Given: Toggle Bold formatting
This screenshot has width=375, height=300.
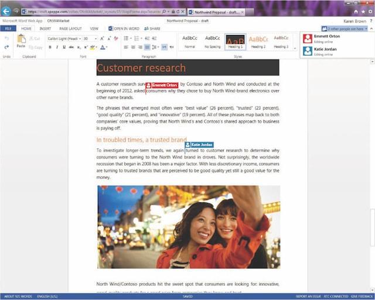Looking at the screenshot, I should coord(50,47).
